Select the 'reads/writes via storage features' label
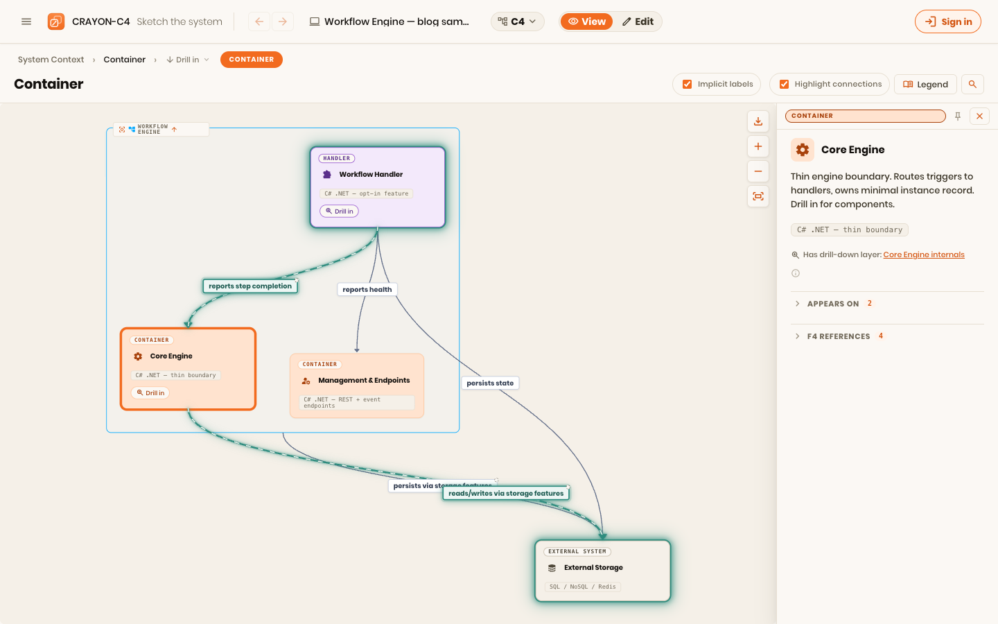This screenshot has width=998, height=624. [x=506, y=494]
